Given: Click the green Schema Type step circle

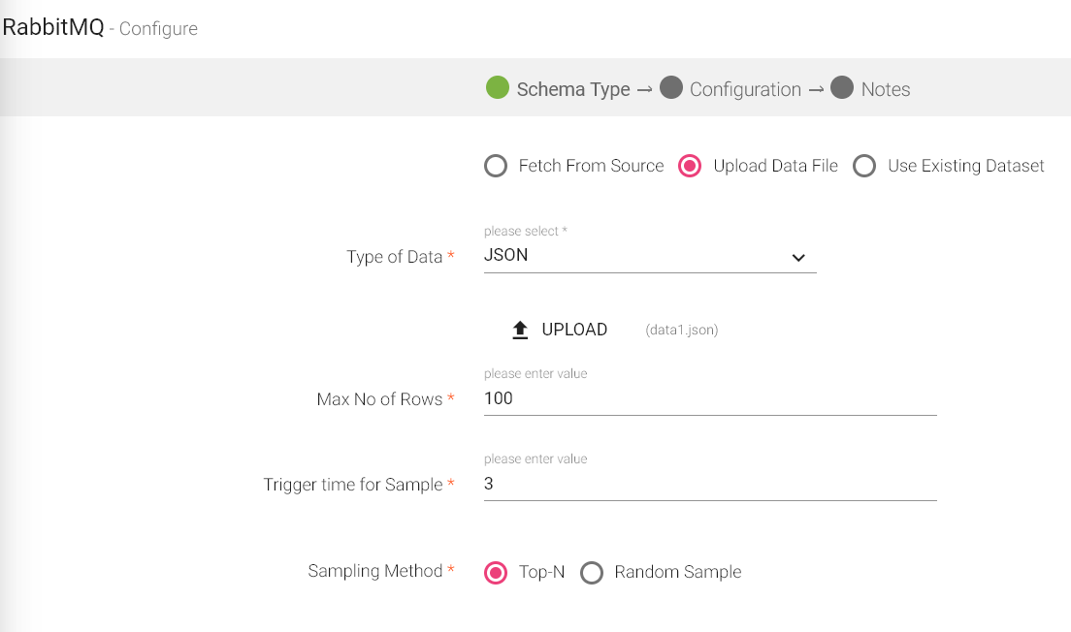Looking at the screenshot, I should [498, 89].
